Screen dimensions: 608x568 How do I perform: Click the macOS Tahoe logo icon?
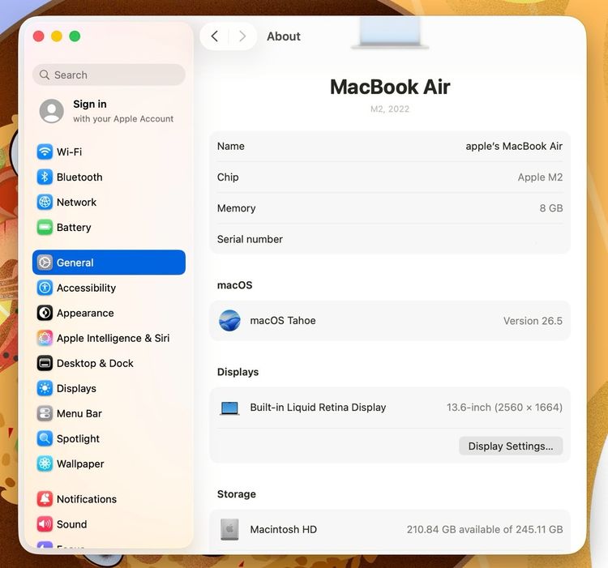click(x=229, y=321)
